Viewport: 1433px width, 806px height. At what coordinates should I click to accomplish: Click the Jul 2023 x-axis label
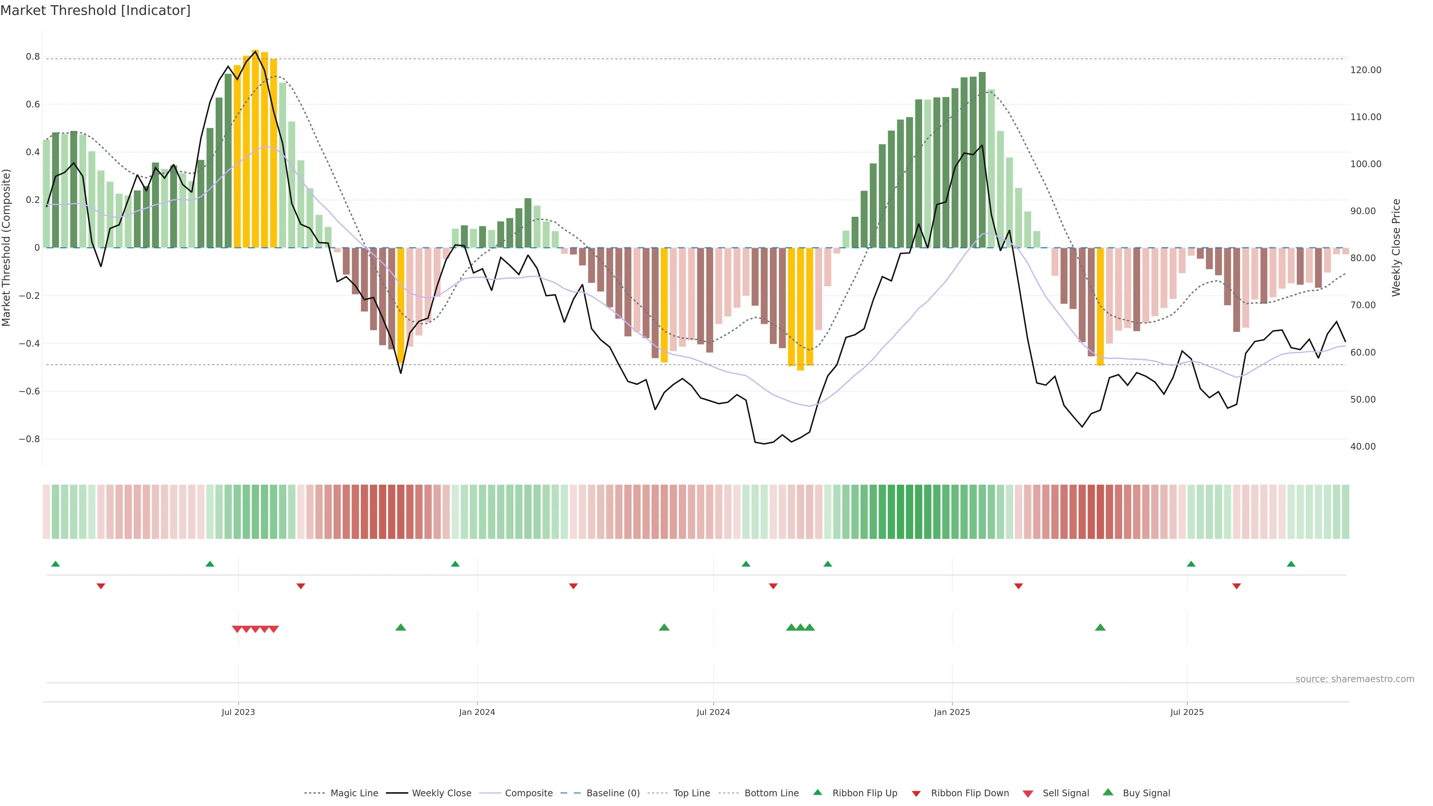click(238, 712)
